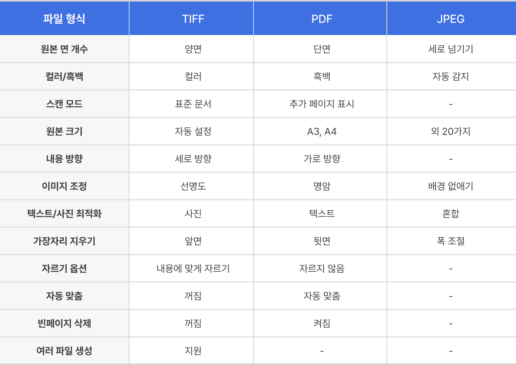Image resolution: width=516 pixels, height=365 pixels.
Task: Select the 양면 cell
Action: tap(193, 49)
